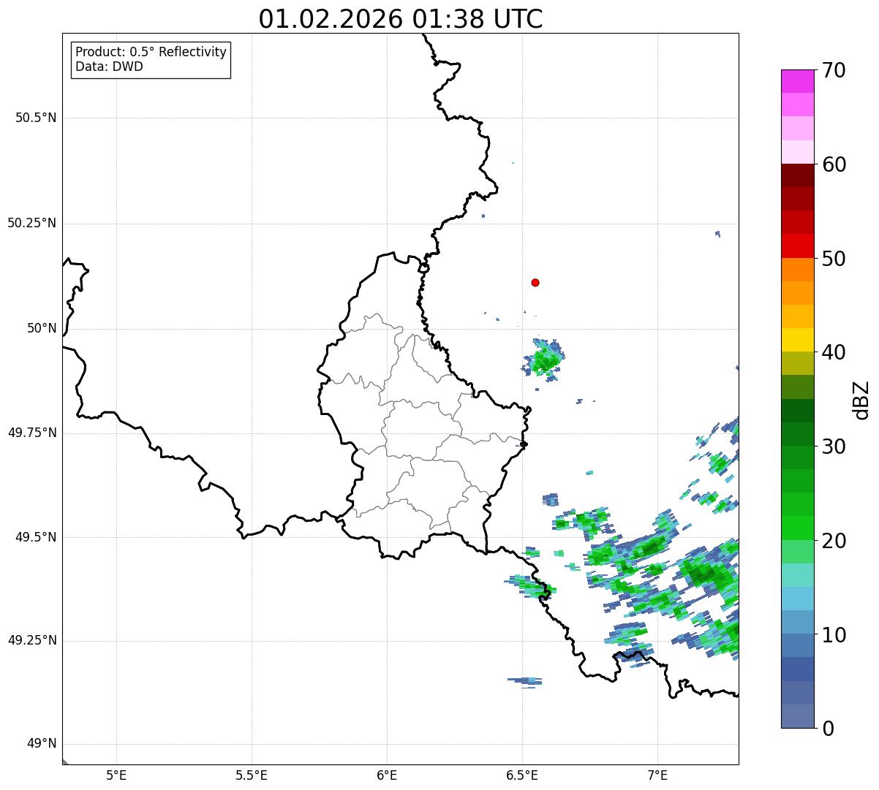This screenshot has height=790, width=879.
Task: Click the dark green colorbar band near 30 dBZ
Action: [797, 434]
